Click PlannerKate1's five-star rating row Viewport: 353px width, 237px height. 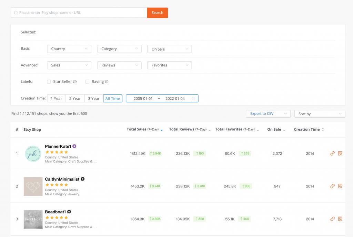(x=57, y=151)
